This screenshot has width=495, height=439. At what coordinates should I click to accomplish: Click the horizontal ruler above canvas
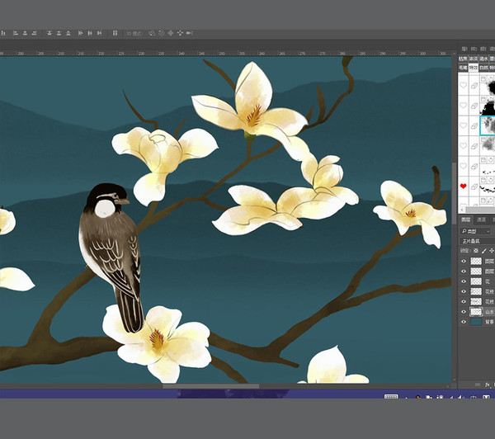(x=226, y=53)
